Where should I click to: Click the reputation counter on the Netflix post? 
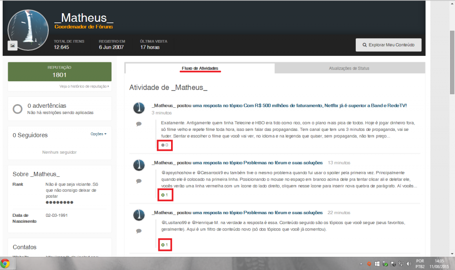click(x=165, y=145)
